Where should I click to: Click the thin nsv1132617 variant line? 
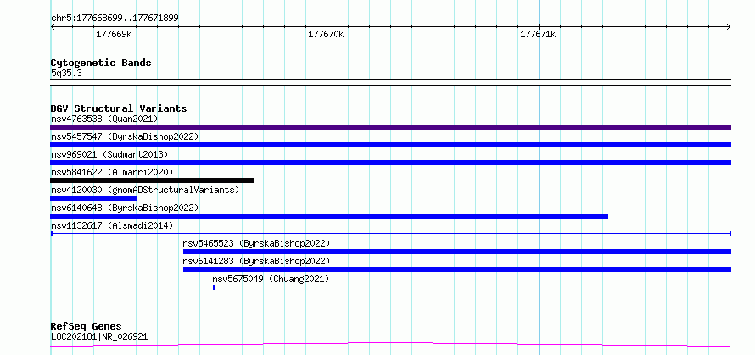pos(390,234)
